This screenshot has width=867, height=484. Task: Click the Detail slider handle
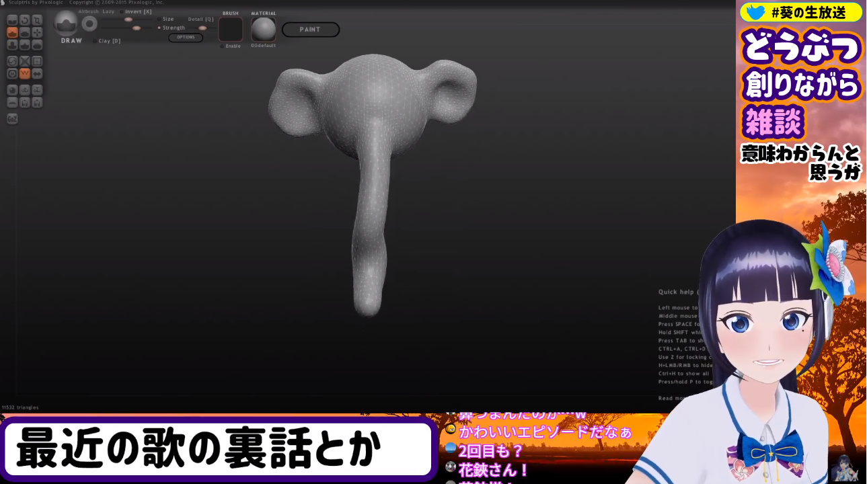pos(202,28)
